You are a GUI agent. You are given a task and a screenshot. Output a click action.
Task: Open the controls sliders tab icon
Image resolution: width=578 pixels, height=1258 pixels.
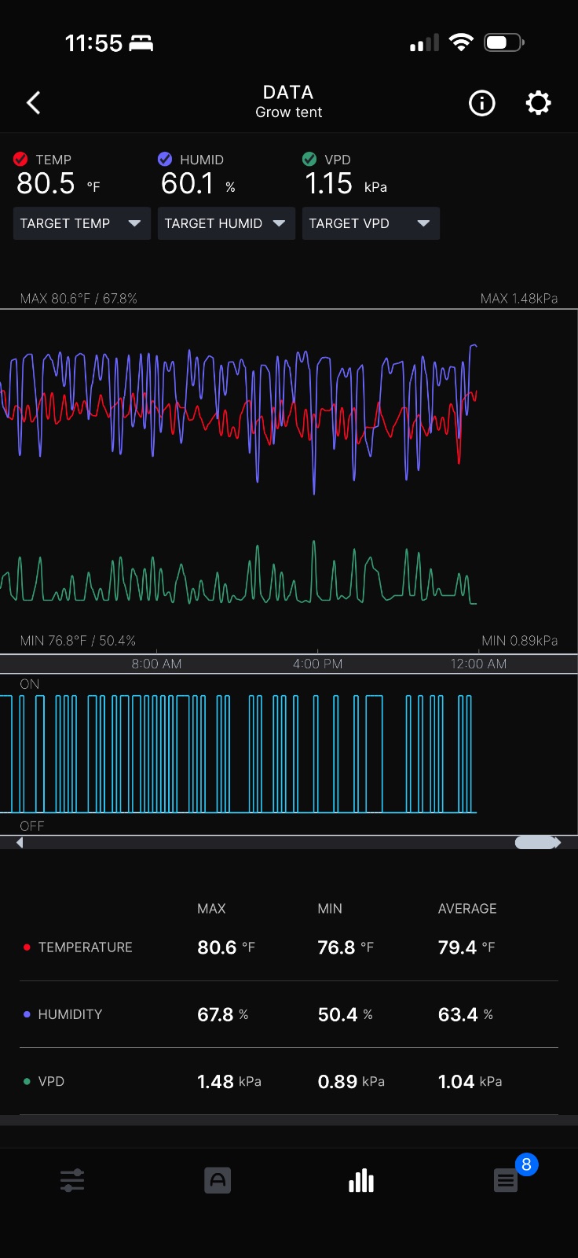(x=72, y=1180)
